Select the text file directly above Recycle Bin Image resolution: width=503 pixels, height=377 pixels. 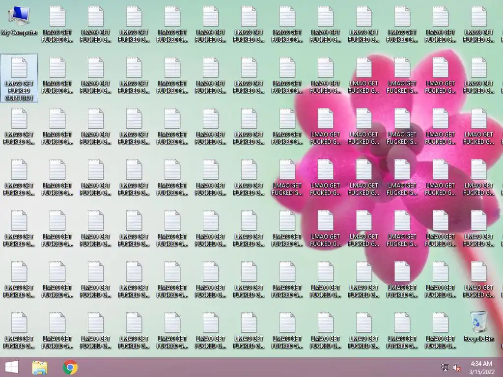[x=478, y=280]
